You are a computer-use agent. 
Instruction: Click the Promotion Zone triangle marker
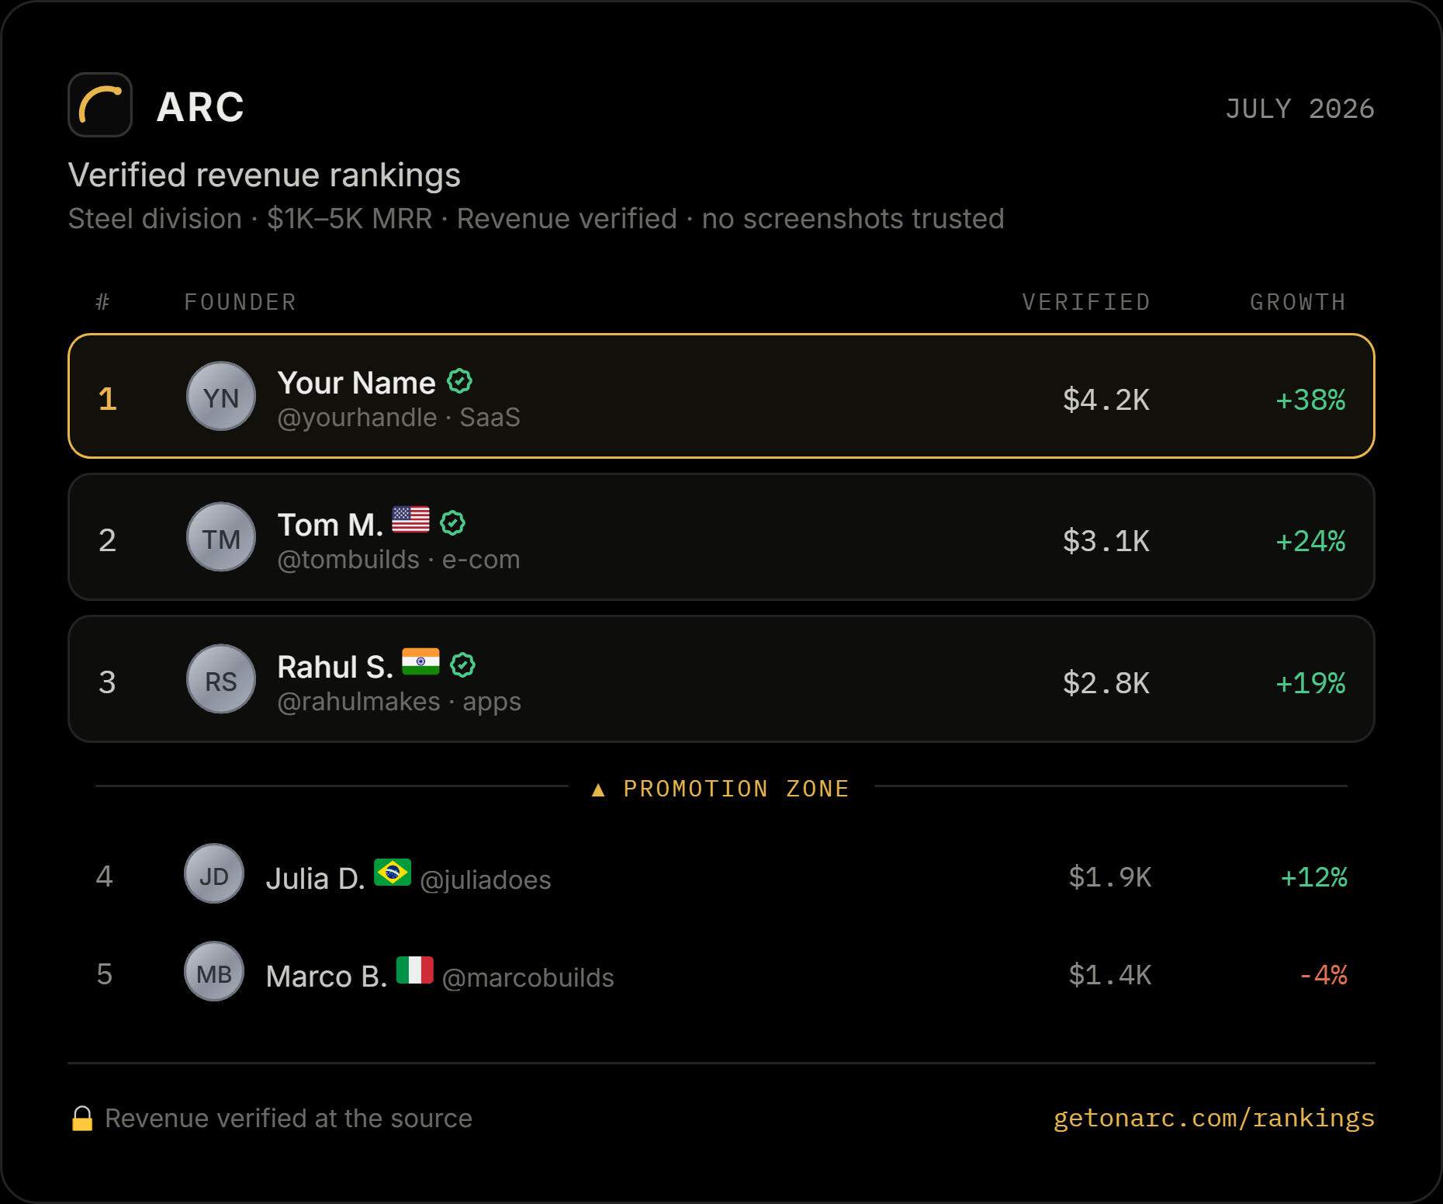click(598, 789)
